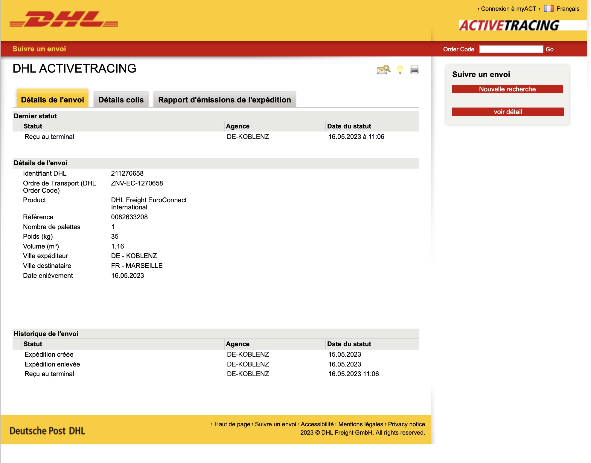591x463 pixels.
Task: Open the Privacy notice footer link
Action: pos(406,424)
